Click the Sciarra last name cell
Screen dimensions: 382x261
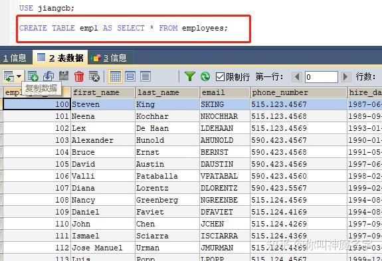click(x=167, y=236)
